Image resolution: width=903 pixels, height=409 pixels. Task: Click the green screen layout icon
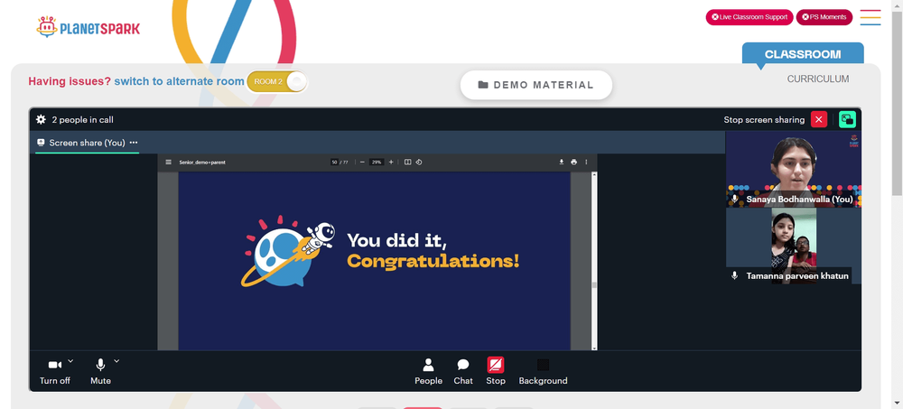(847, 120)
